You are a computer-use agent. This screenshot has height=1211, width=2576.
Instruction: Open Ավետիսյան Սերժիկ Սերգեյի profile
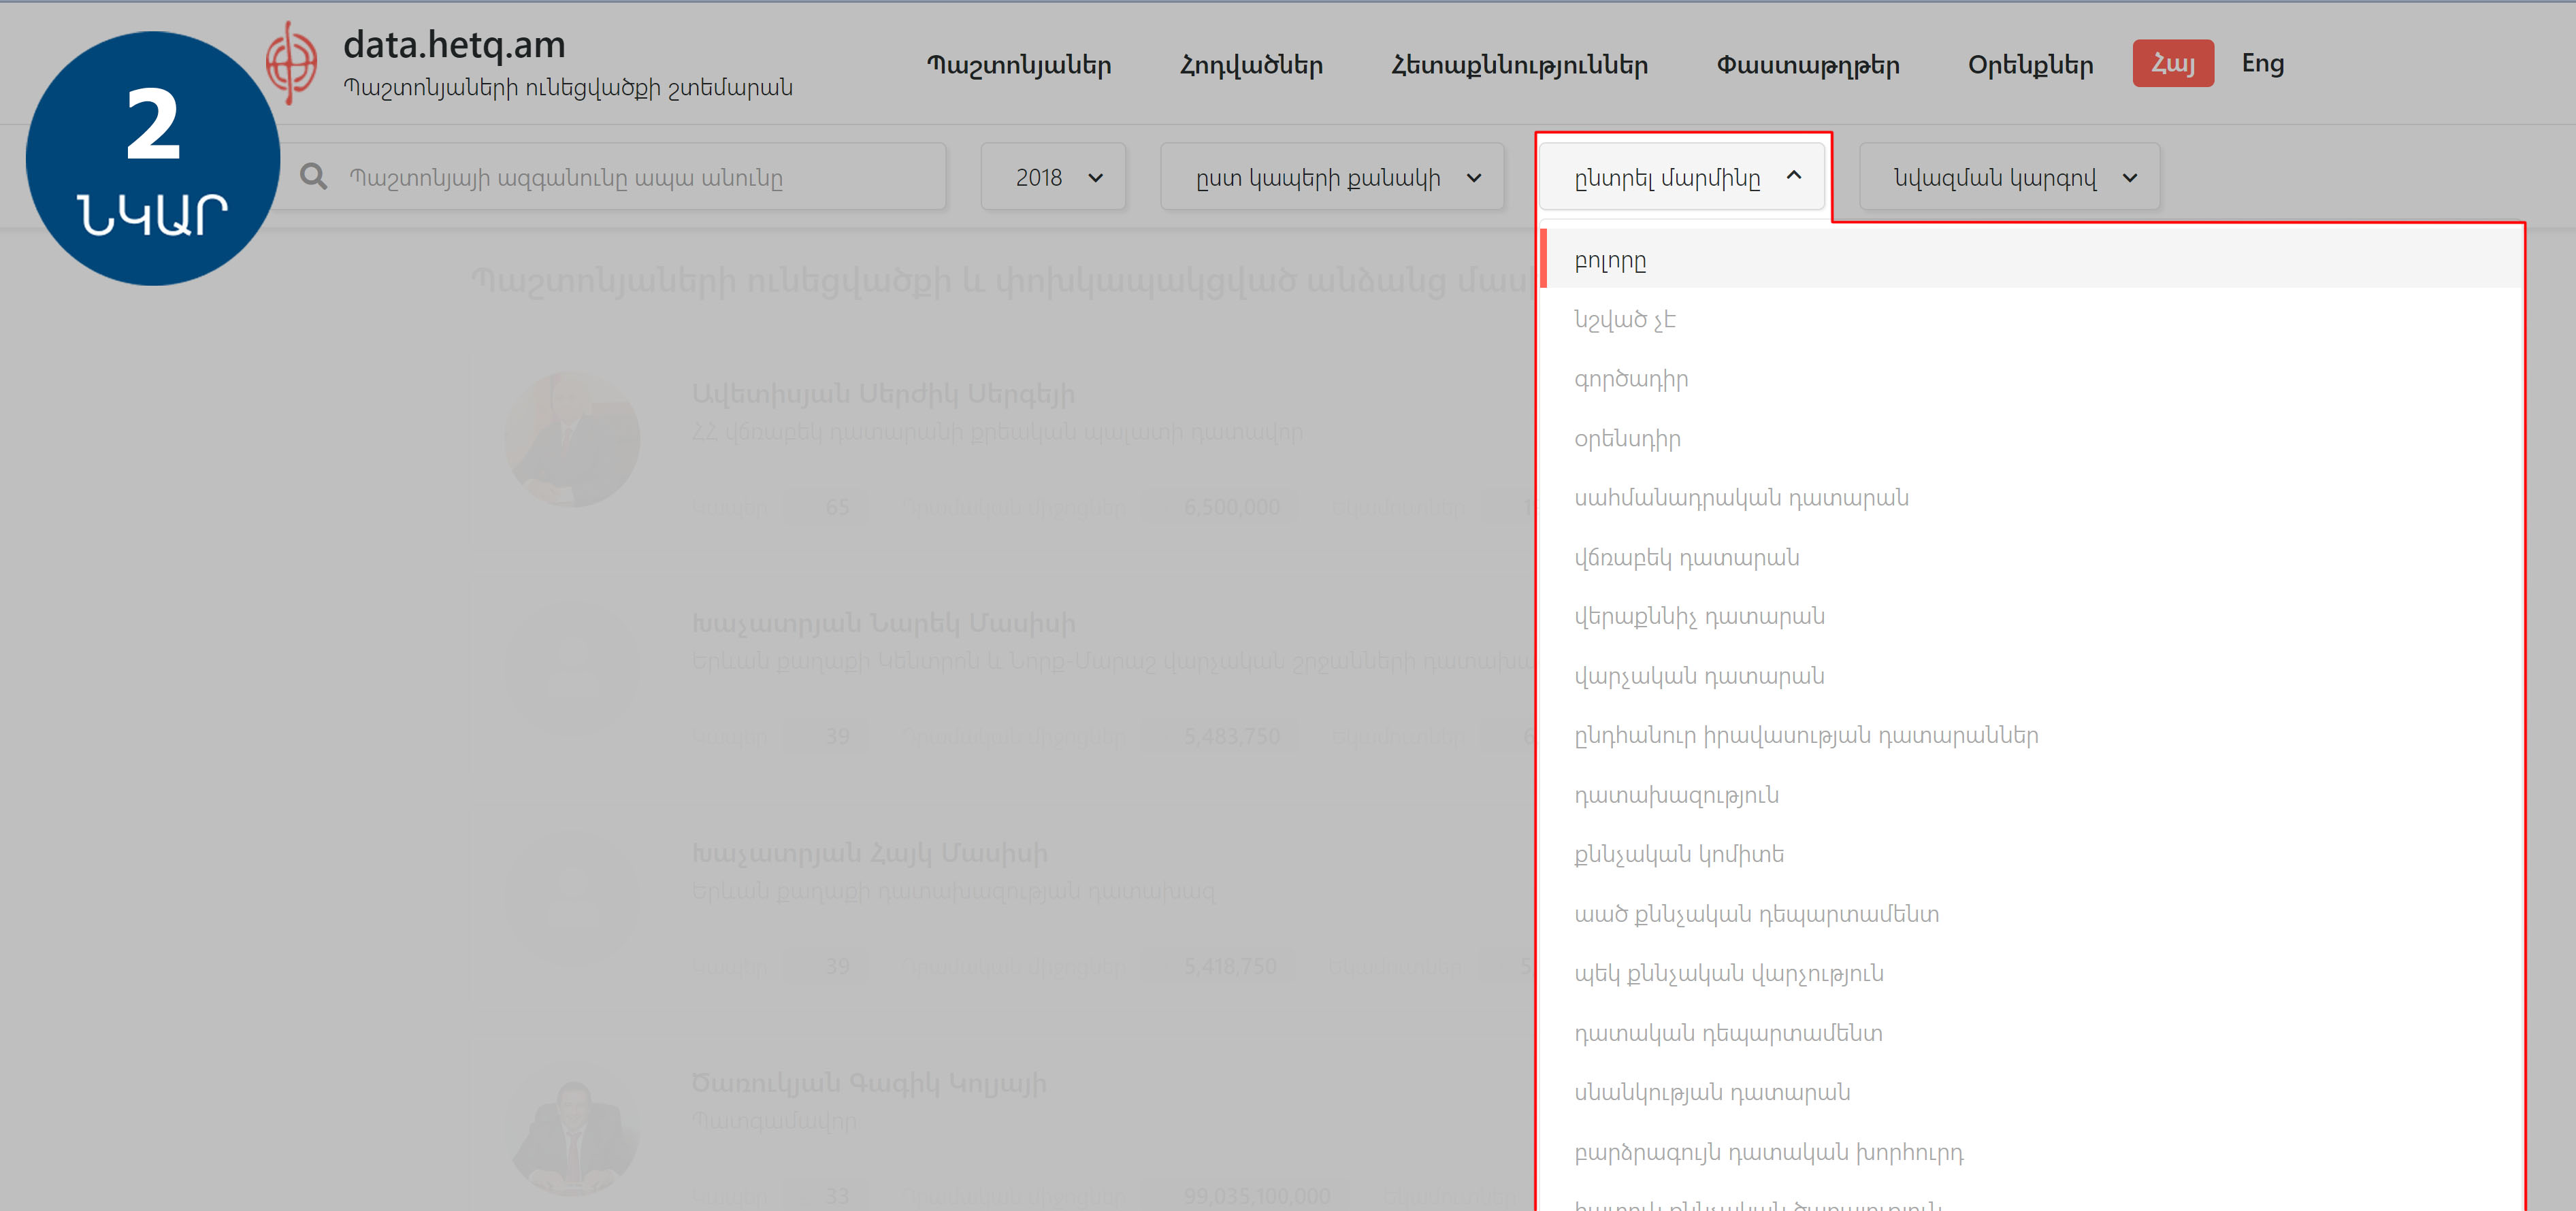[883, 394]
